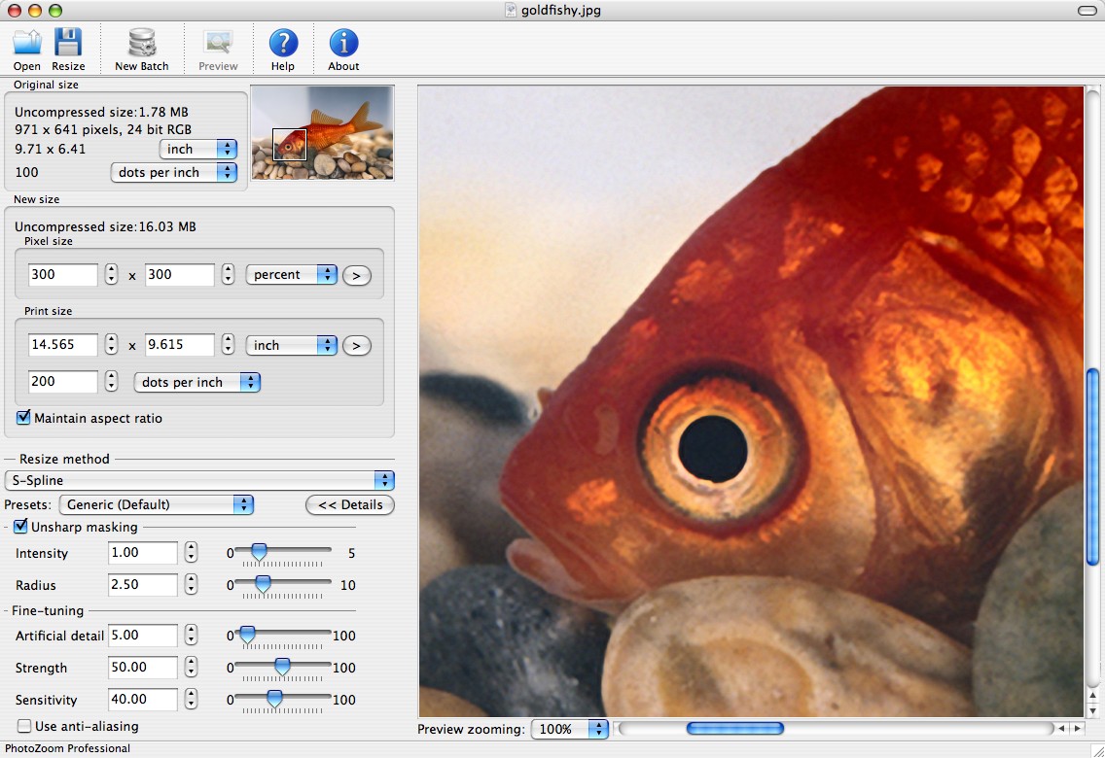The height and width of the screenshot is (758, 1105).
Task: Click the arrow button next to Pixel size units
Action: [357, 275]
